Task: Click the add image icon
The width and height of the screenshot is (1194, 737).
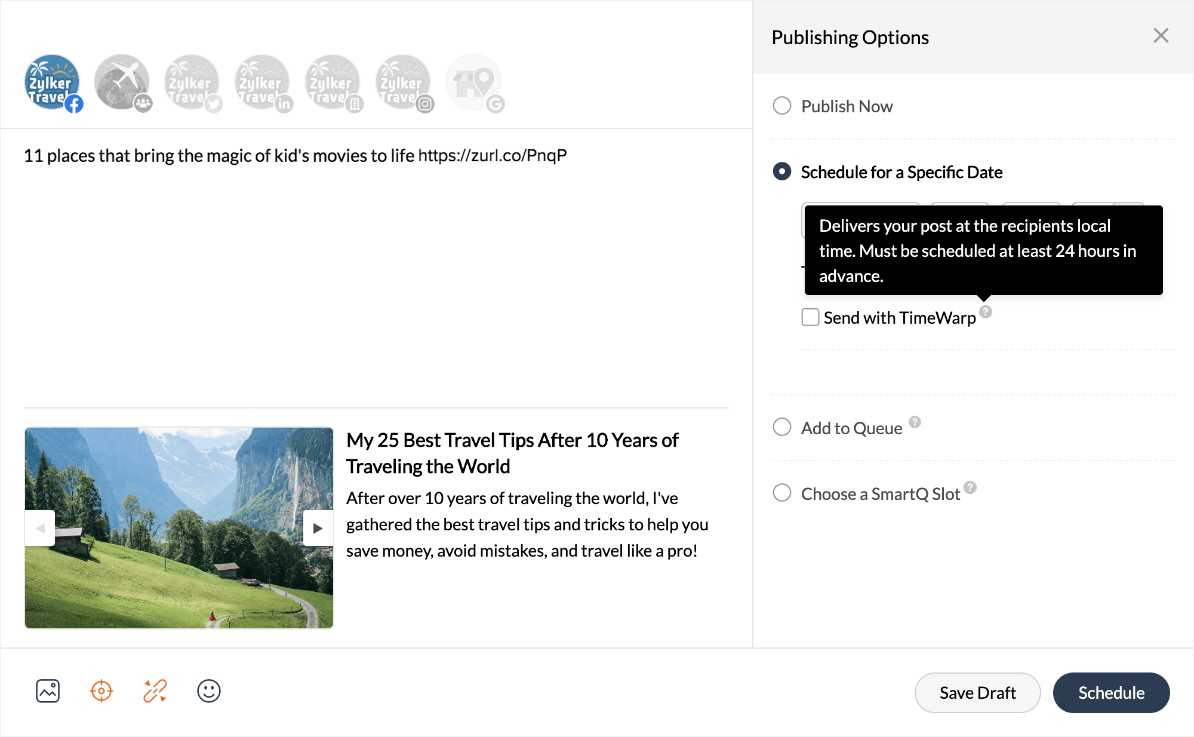Action: tap(48, 691)
